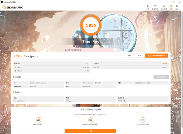Click the 显卡测试 2 row
Screen dimensions: 183x134
point(51,71)
